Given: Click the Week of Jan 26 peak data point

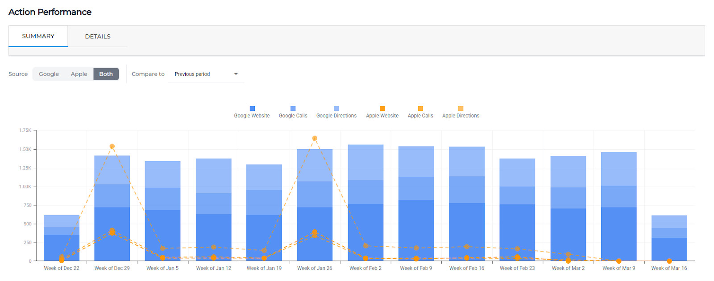Looking at the screenshot, I should coord(315,138).
